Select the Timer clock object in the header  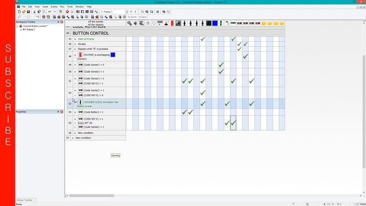pos(148,23)
